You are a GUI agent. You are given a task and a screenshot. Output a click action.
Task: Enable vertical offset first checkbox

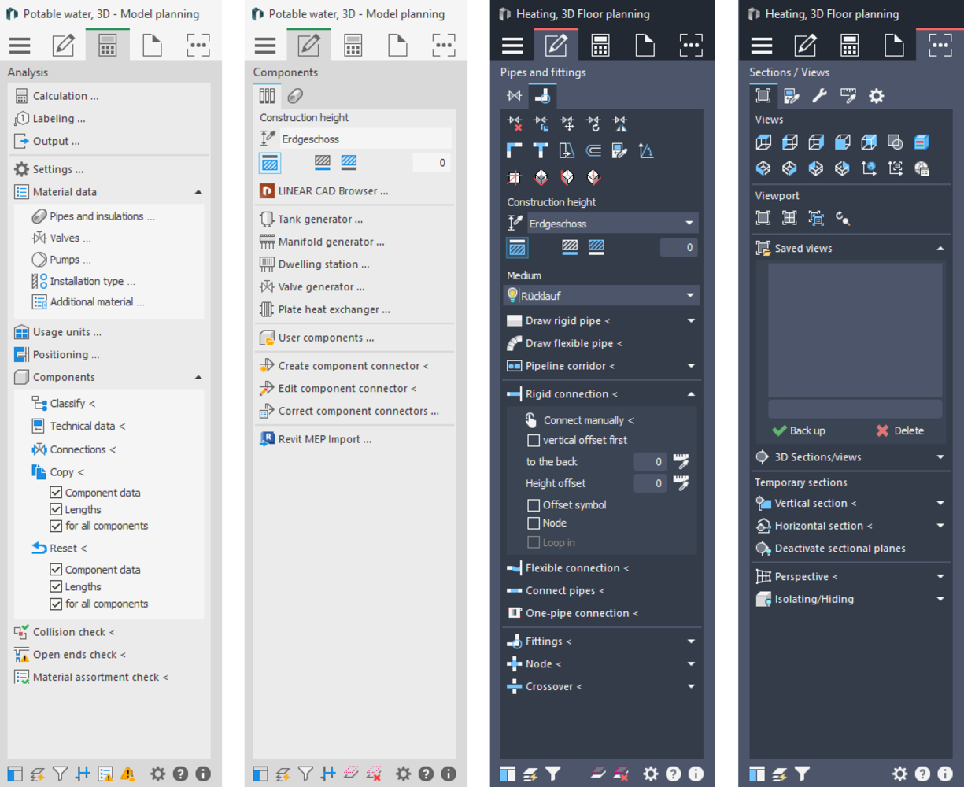coord(534,441)
